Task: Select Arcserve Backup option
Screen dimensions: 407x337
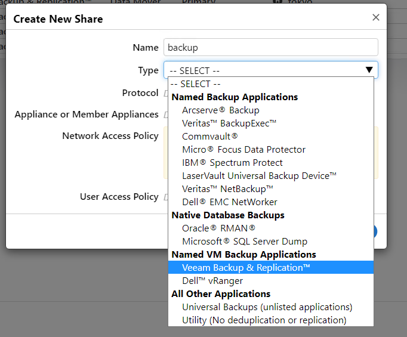Action: click(x=271, y=110)
